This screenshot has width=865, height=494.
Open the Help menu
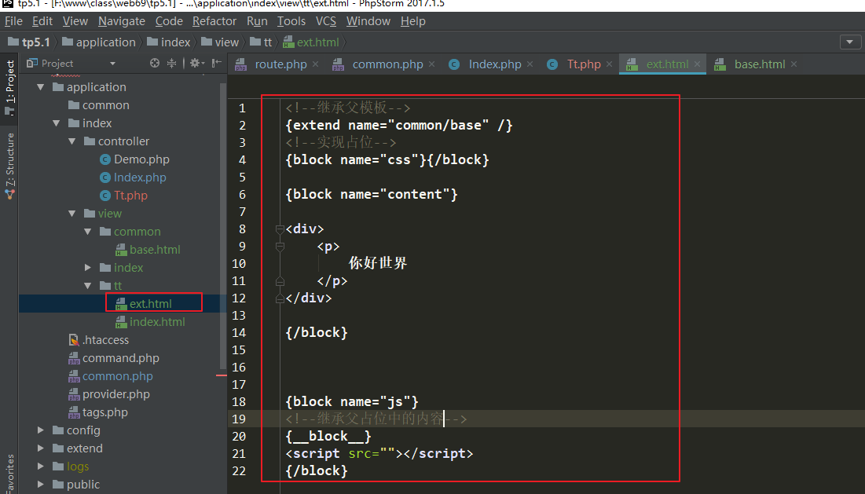tap(412, 21)
